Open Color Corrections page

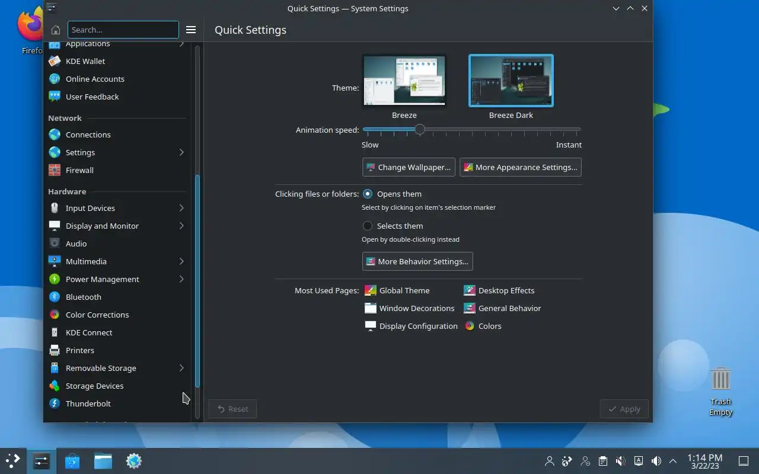point(117,315)
